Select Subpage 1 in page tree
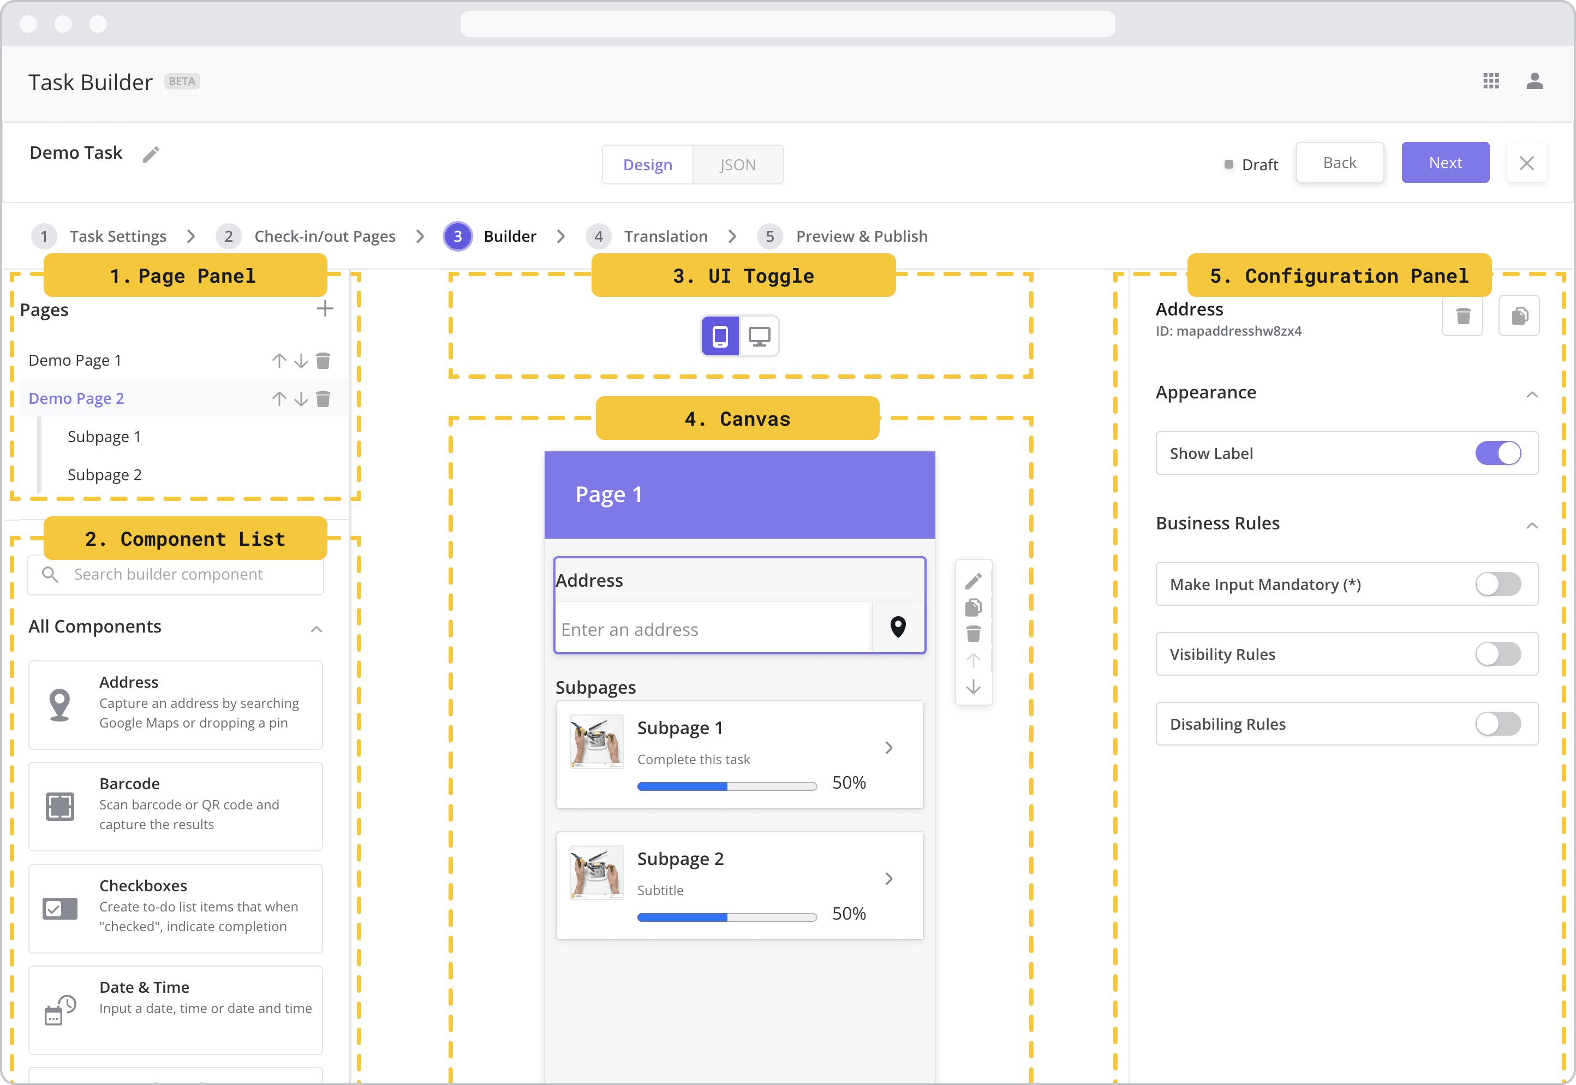 click(104, 437)
